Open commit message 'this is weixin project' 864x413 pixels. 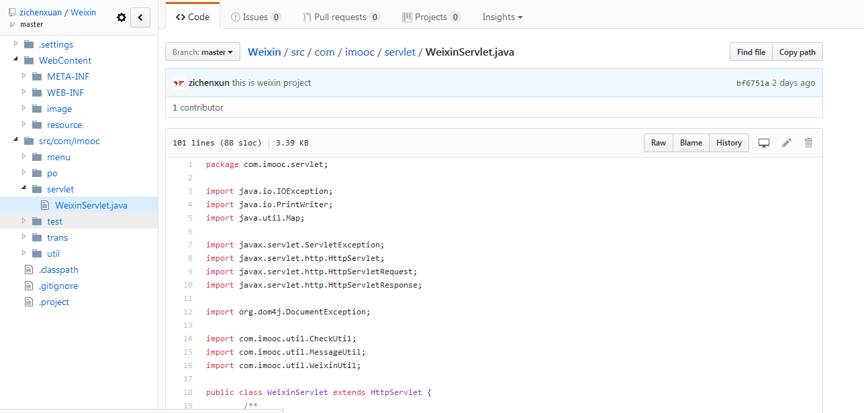[272, 83]
